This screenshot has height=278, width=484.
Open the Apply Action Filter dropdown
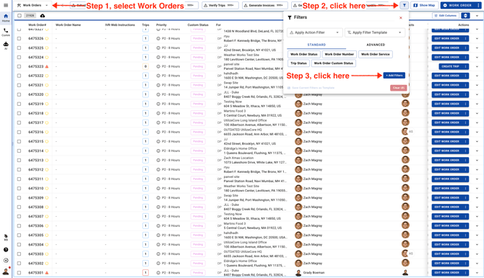315,32
